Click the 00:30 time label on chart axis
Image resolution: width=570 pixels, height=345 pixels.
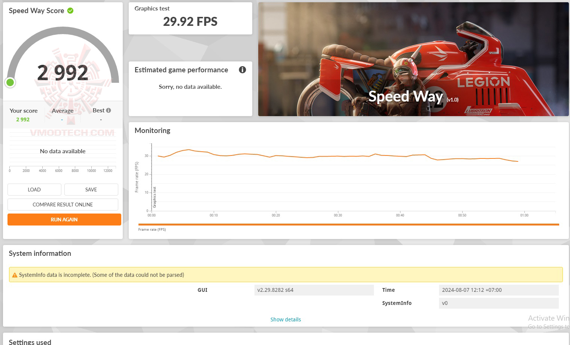pyautogui.click(x=338, y=215)
